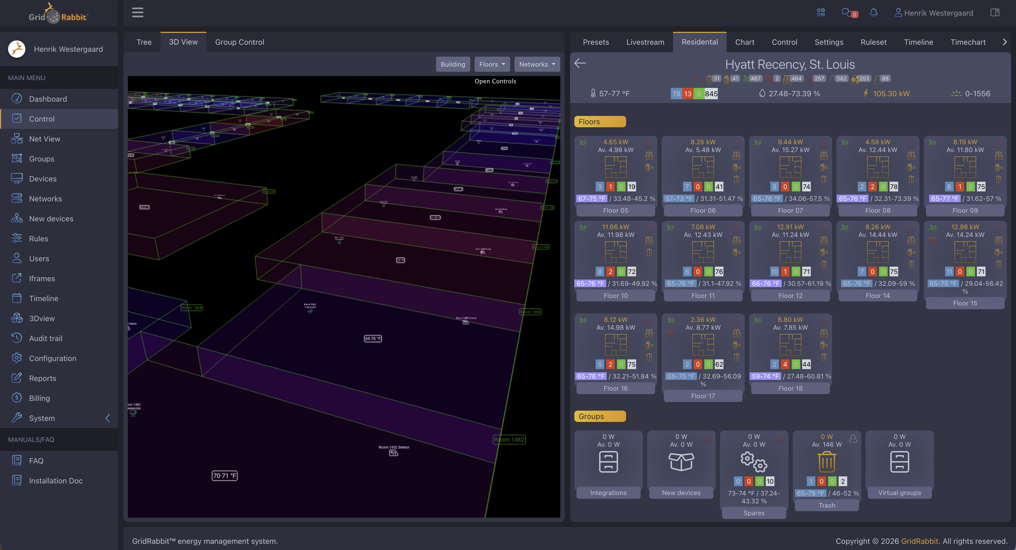Viewport: 1016px width, 550px height.
Task: Go back using the left arrow
Action: (x=580, y=63)
